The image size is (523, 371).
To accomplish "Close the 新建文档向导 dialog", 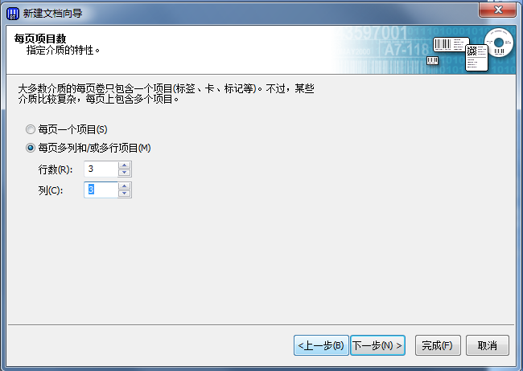I will (497, 10).
